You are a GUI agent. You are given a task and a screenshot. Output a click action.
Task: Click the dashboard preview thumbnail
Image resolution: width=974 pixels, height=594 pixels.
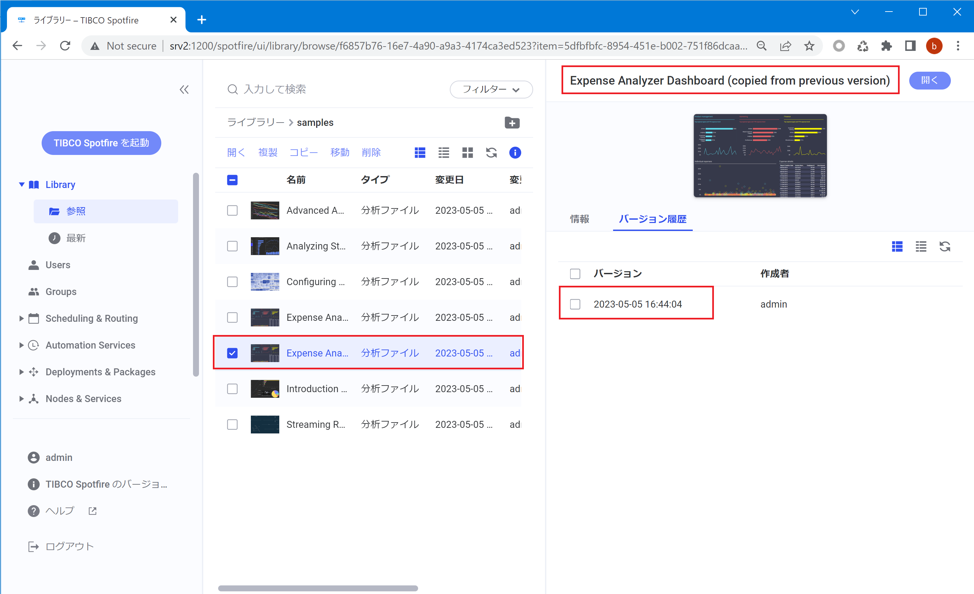(760, 156)
